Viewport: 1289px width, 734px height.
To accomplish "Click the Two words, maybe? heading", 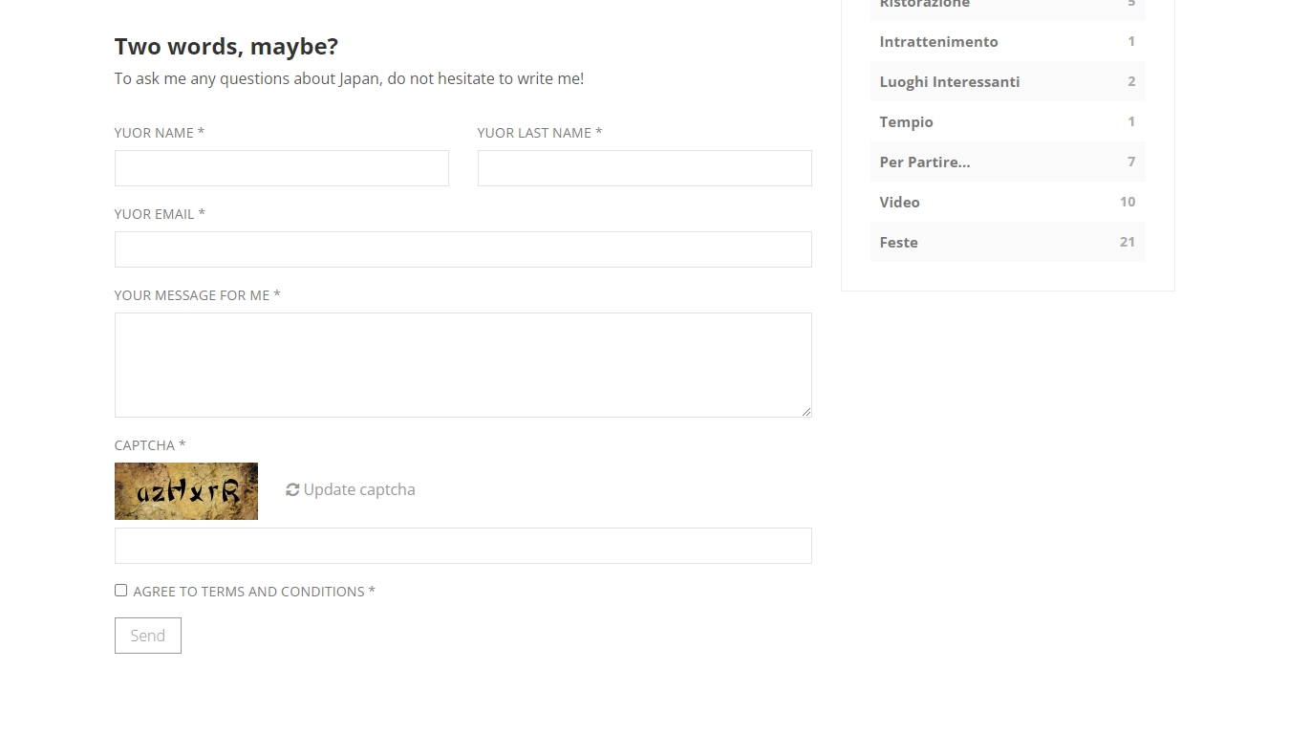I will coord(226,46).
